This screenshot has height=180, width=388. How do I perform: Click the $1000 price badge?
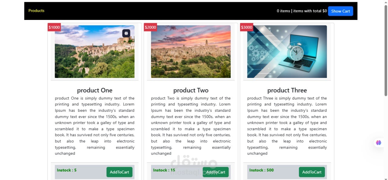point(54,27)
